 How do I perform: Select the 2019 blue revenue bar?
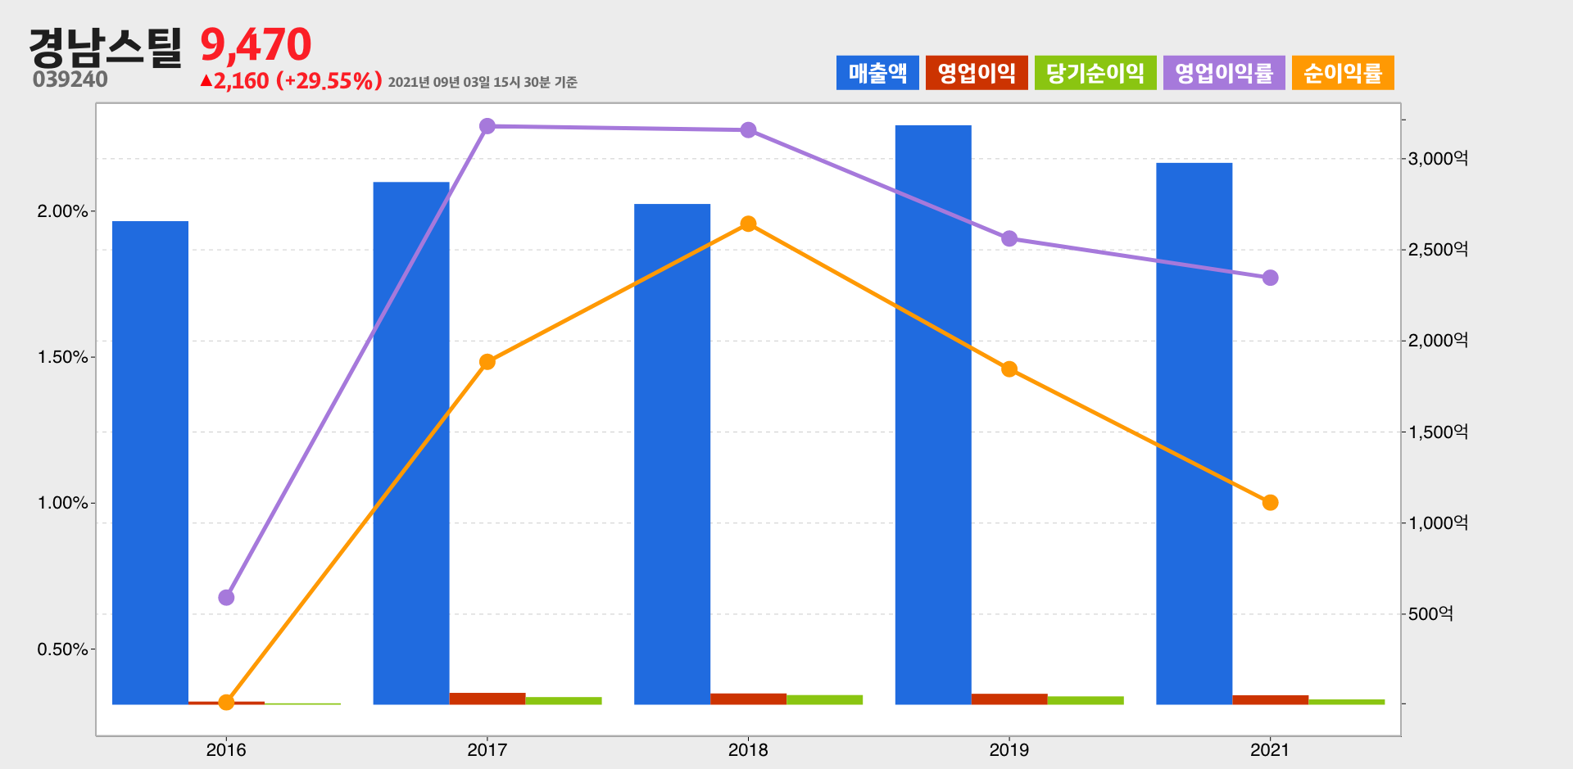933,415
